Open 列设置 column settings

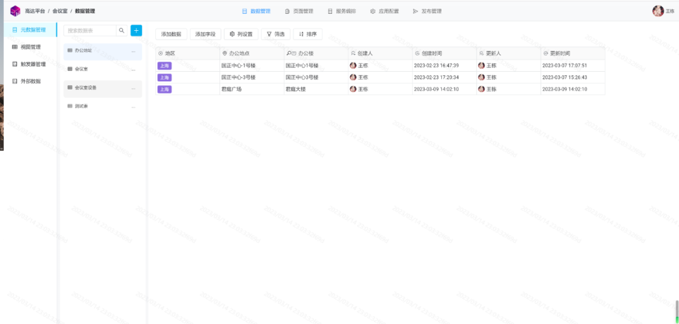241,34
